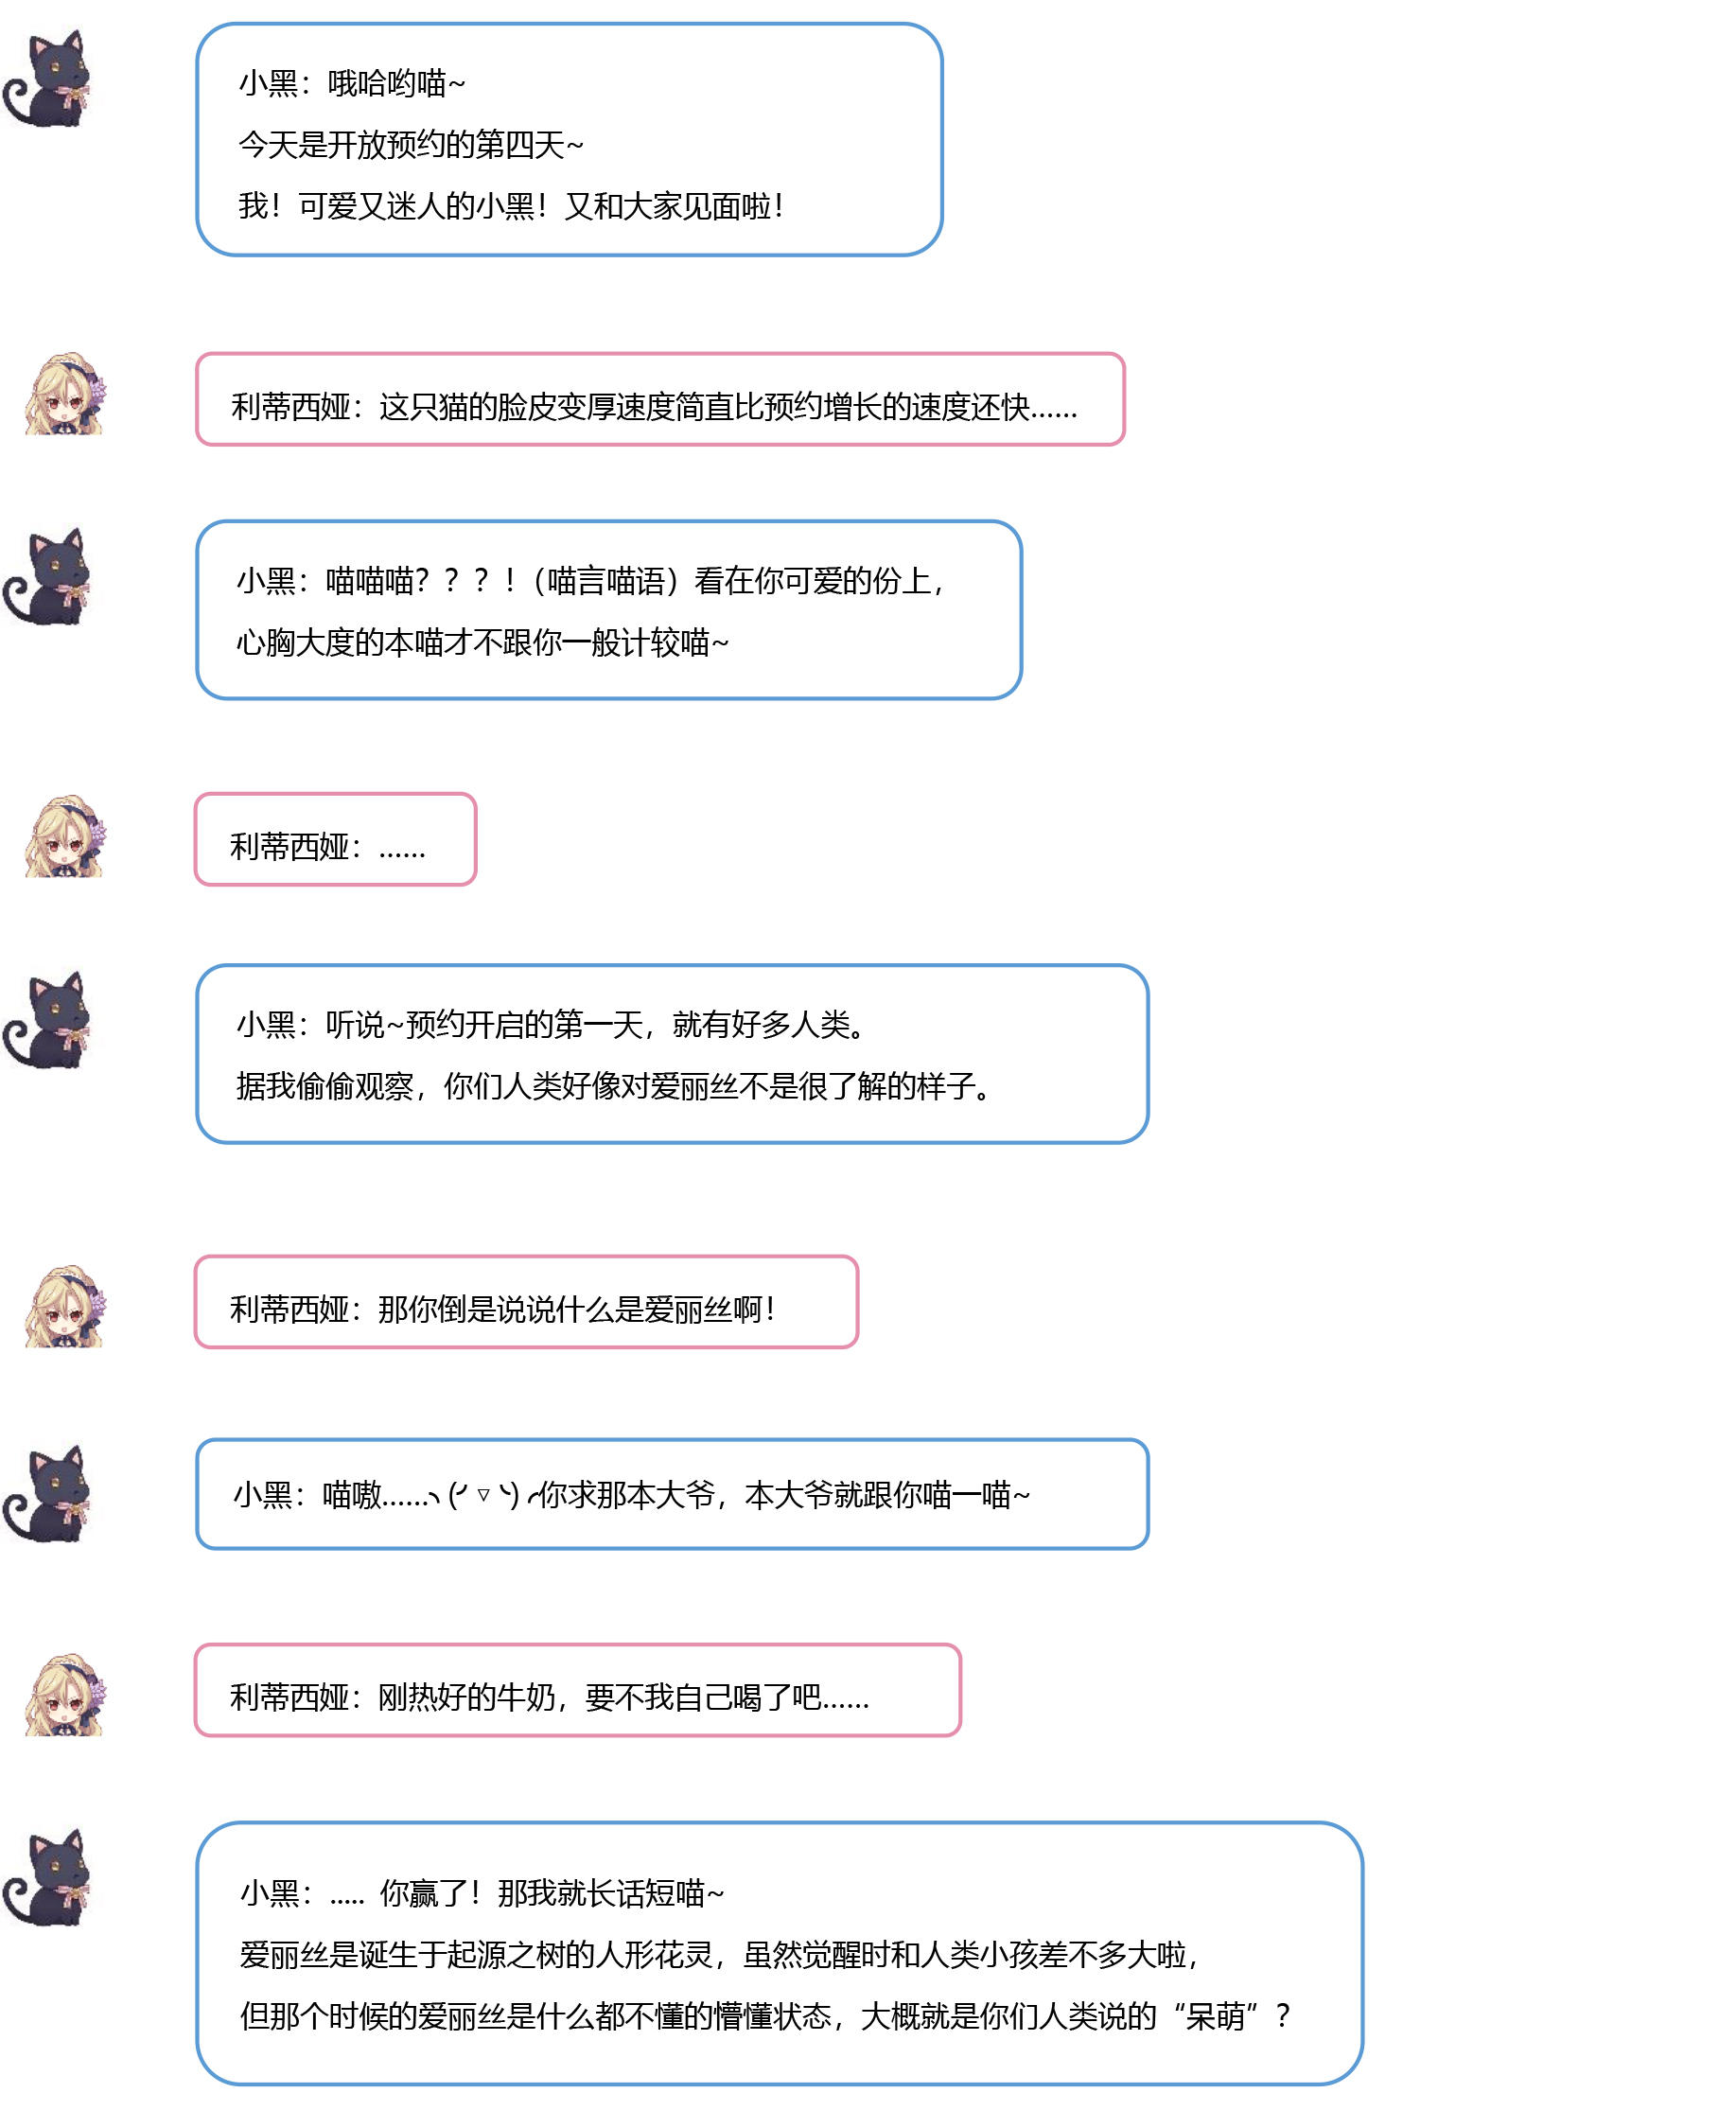
Task: Click black cat avatar beside 你赢了 message
Action: (47, 1877)
